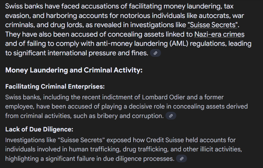This screenshot has width=263, height=168.
Task: Click the "Facilitating Criminal Enterprises" subheading
Action: 55,87
